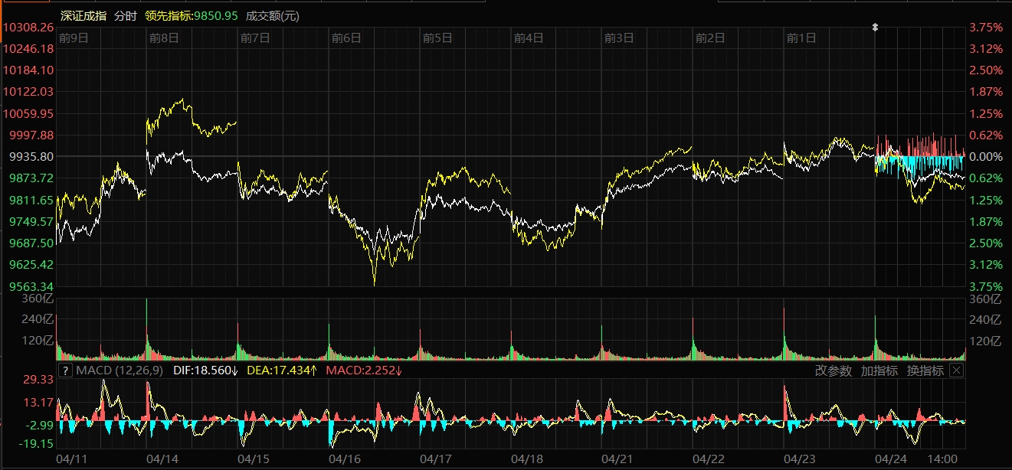This screenshot has width=1012, height=470.
Task: Click the right 120亿 volume axis label
Action: tap(985, 341)
